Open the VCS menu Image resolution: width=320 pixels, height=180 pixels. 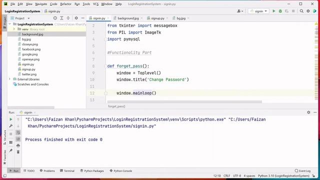pos(95,4)
